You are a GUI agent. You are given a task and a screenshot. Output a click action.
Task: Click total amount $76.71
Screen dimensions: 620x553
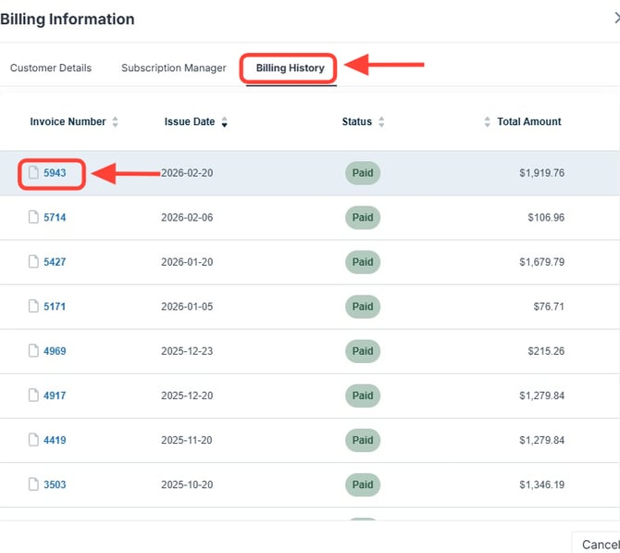549,307
